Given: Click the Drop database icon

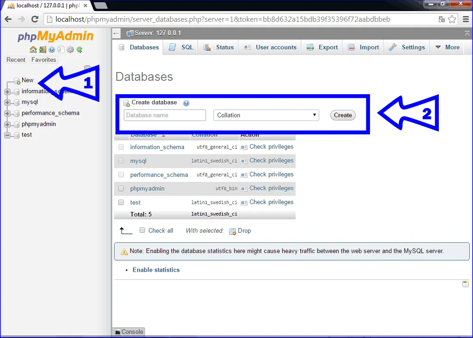Looking at the screenshot, I should [232, 231].
